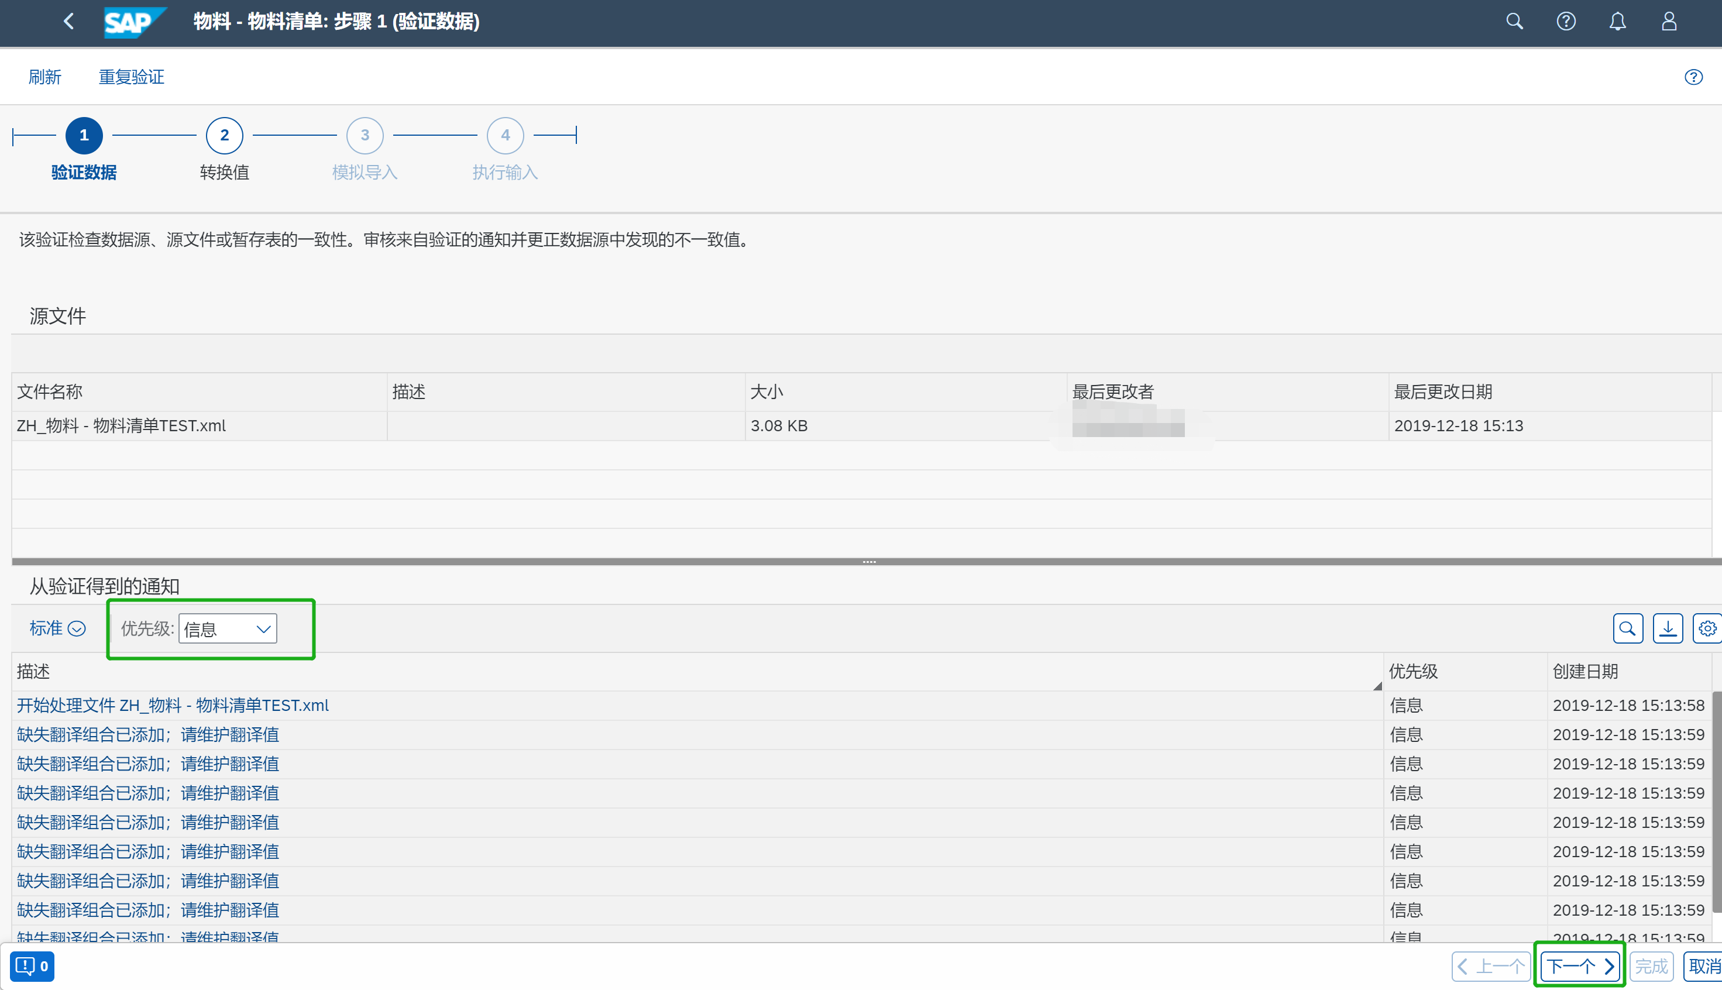Open the 优先级 dropdown set to 信息

point(228,628)
